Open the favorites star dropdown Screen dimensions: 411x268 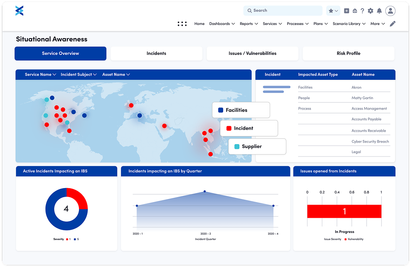tap(333, 11)
